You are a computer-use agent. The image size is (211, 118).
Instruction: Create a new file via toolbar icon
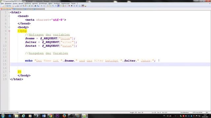point(3,6)
